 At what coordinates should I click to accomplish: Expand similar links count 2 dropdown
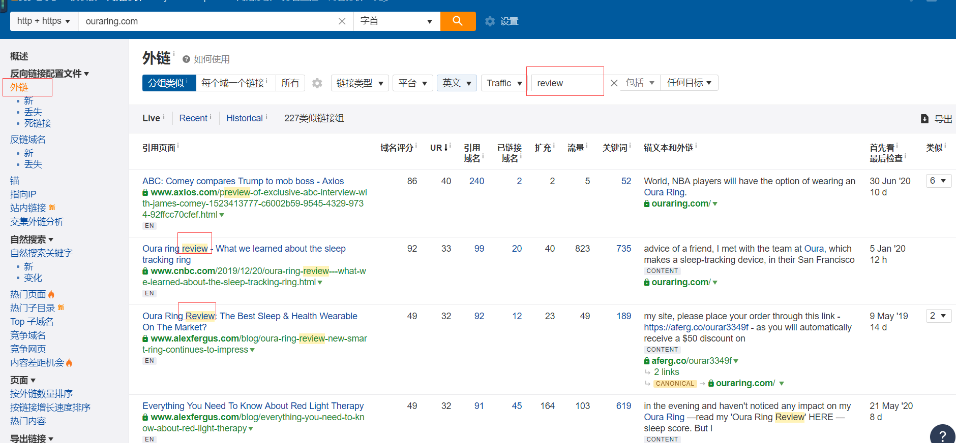[938, 316]
